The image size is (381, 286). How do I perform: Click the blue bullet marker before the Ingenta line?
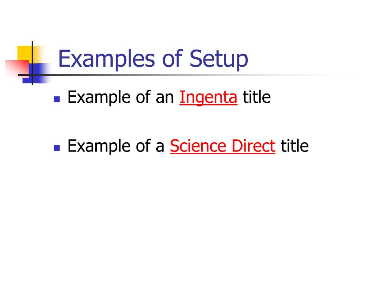[57, 99]
